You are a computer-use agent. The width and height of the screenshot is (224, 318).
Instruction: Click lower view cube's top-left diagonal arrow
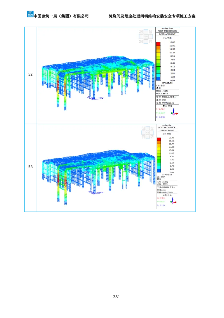(143, 128)
